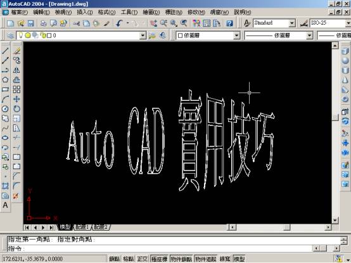The height and width of the screenshot is (263, 351).
Task: Expand the undo history dropdown arrow
Action: tap(127, 23)
